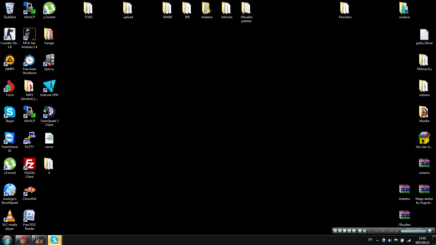Expand the mini player with the up arrow
Screen dimensions: 436x245
point(430,231)
